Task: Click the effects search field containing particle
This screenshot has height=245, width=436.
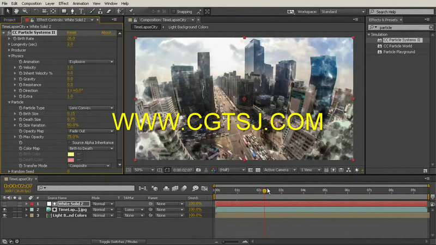Action: [x=401, y=28]
